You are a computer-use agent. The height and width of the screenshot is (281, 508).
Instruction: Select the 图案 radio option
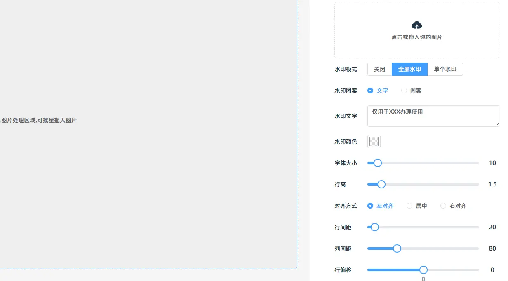tap(404, 91)
